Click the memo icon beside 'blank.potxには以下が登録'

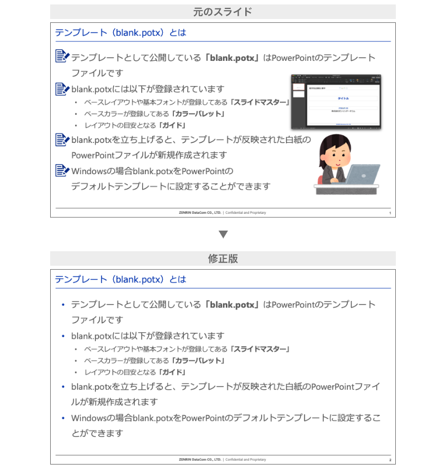point(62,89)
